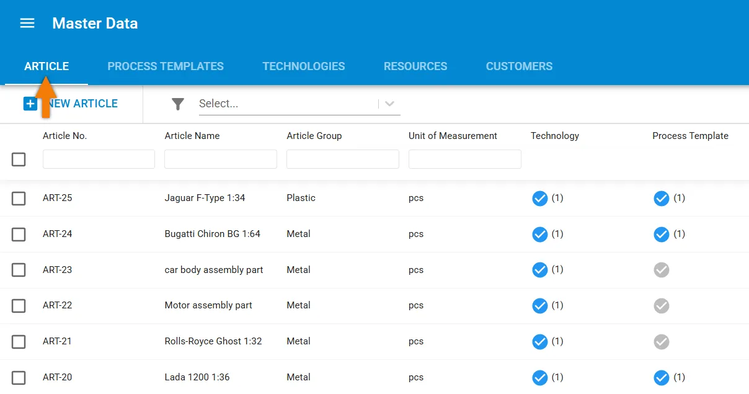Click grey Process Template icon for ART-23

(x=662, y=270)
